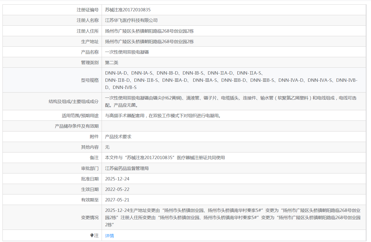Select the 适用范围/预期用途 label

[80, 115]
